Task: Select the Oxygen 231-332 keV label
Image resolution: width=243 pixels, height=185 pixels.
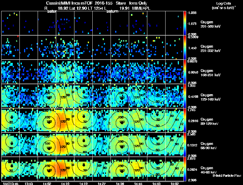Action: pyautogui.click(x=210, y=49)
